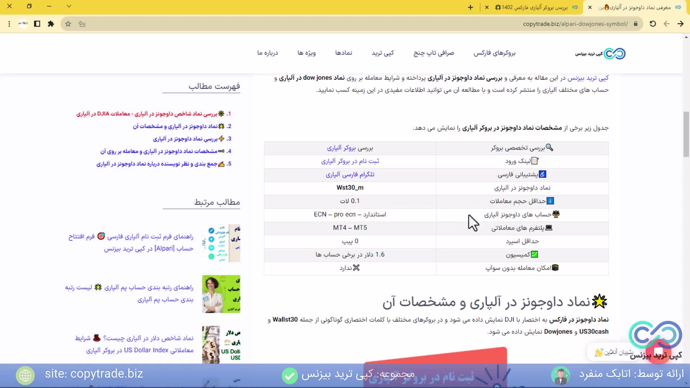Open Alpari broker registration link

pos(350,161)
